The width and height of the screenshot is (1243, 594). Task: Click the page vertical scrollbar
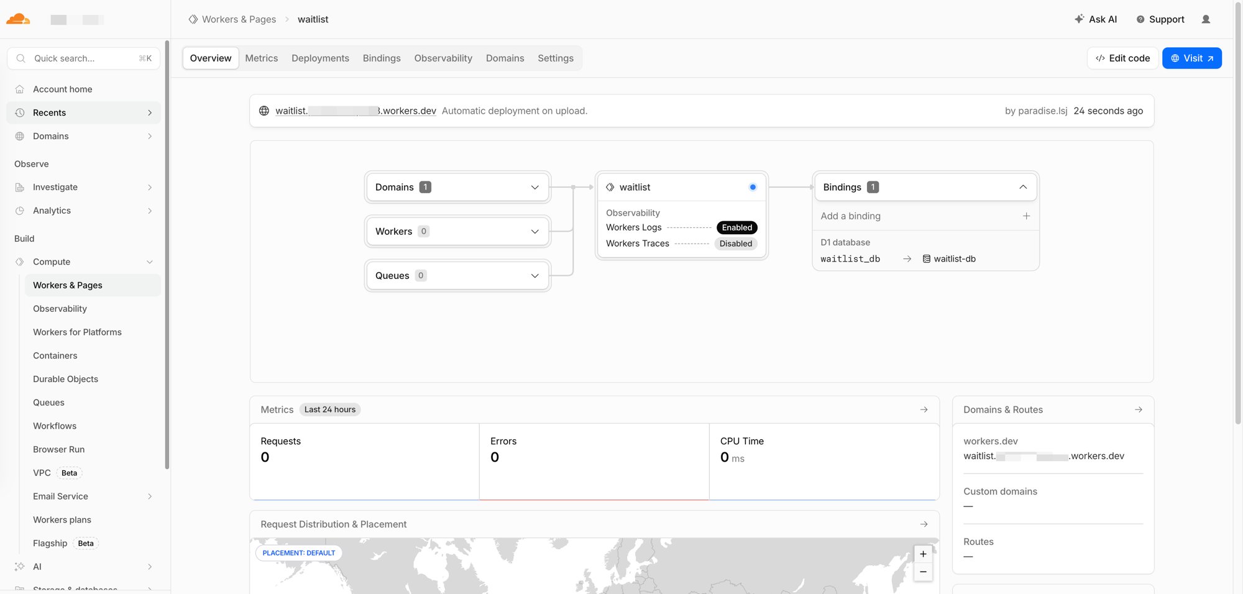pos(1238,214)
